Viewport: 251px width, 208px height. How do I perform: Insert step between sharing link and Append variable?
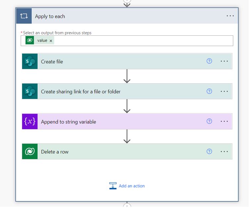127,106
